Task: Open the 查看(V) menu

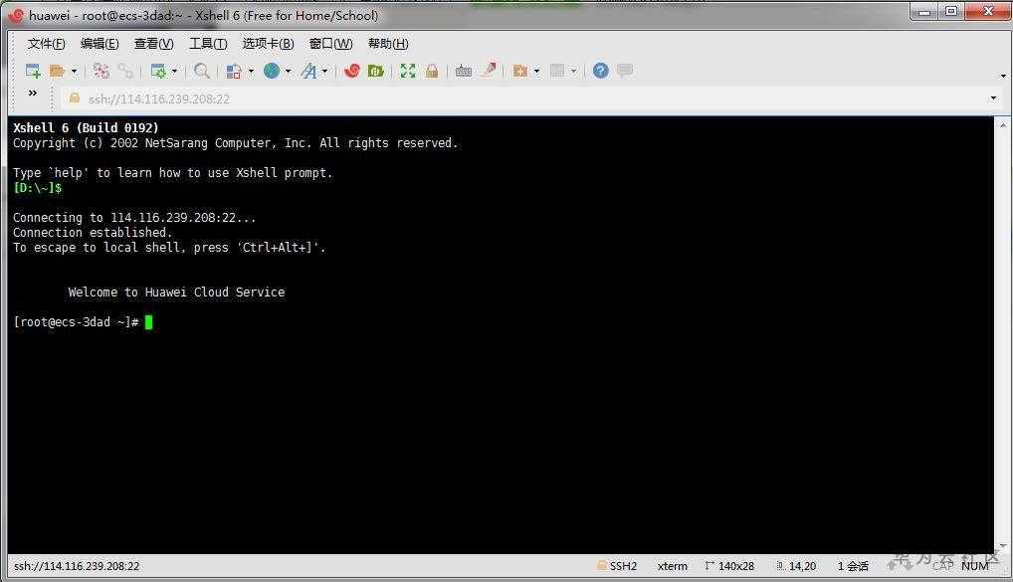Action: [154, 44]
